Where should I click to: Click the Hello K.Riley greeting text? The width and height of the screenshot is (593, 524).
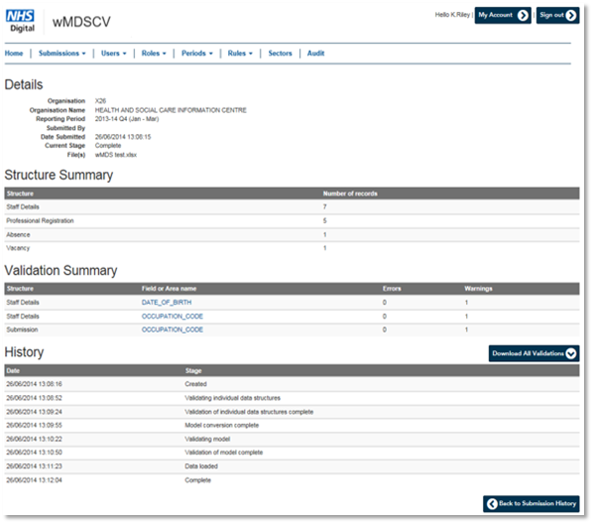point(452,15)
